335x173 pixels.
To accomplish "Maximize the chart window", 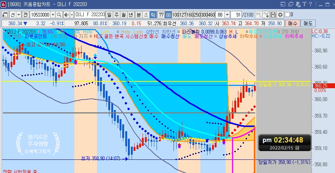I will pyautogui.click(x=327, y=5).
